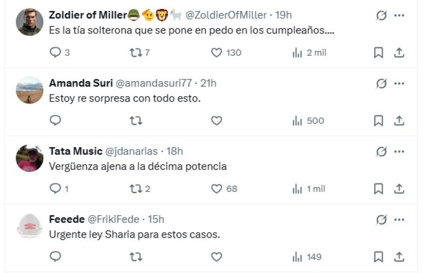Like Amanda Suri's tweet
The image size is (430, 273).
216,121
